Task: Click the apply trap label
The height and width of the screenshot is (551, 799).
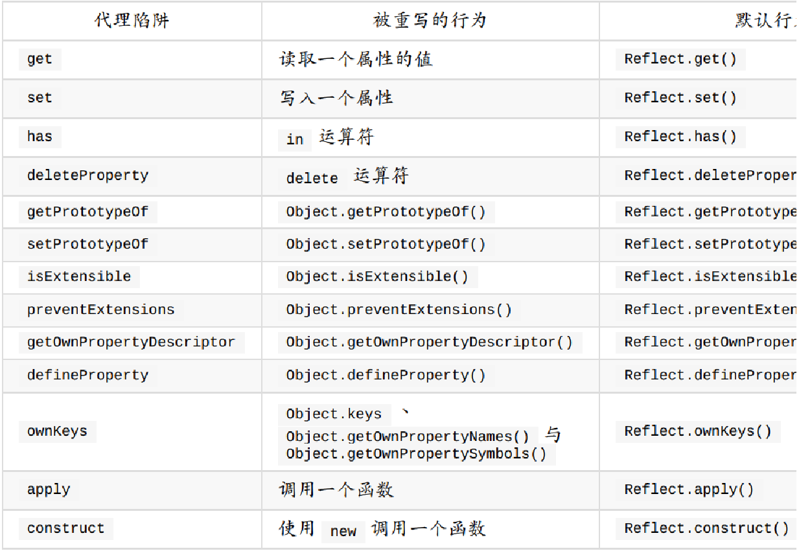Action: coord(49,489)
